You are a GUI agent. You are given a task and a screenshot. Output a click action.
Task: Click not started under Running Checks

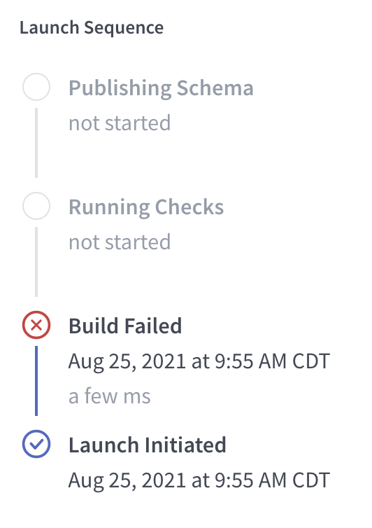click(120, 242)
